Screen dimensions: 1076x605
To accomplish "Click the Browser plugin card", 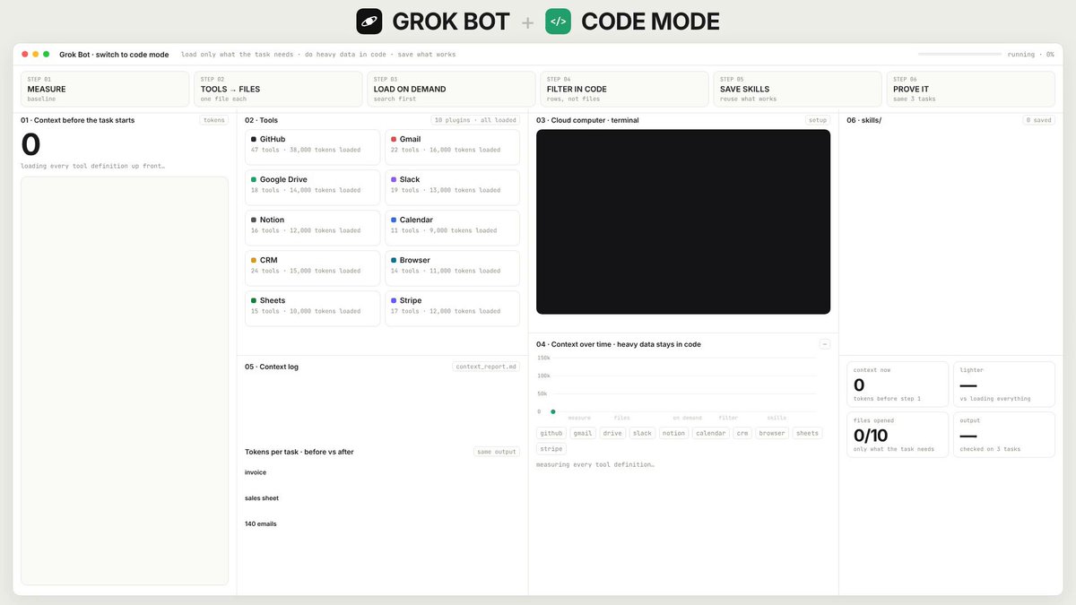I will point(452,268).
